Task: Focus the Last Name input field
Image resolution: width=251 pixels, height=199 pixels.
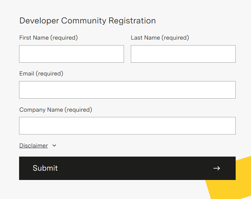Action: 183,54
